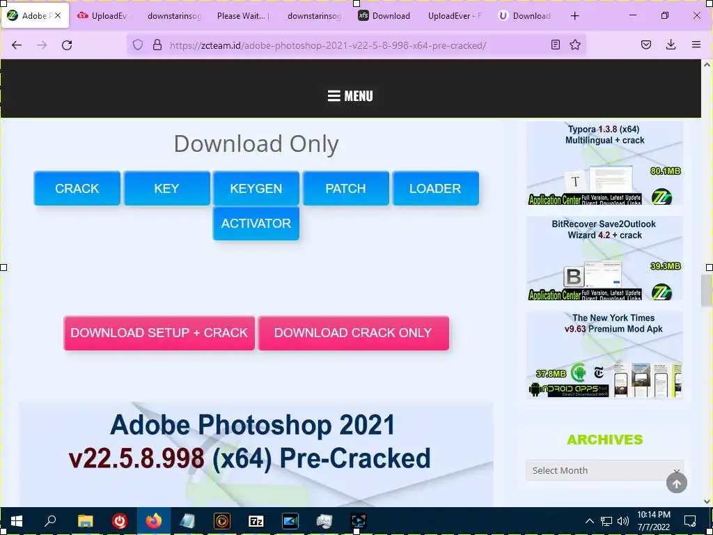Open the tracking protection shield icon
The height and width of the screenshot is (535, 713).
click(138, 45)
